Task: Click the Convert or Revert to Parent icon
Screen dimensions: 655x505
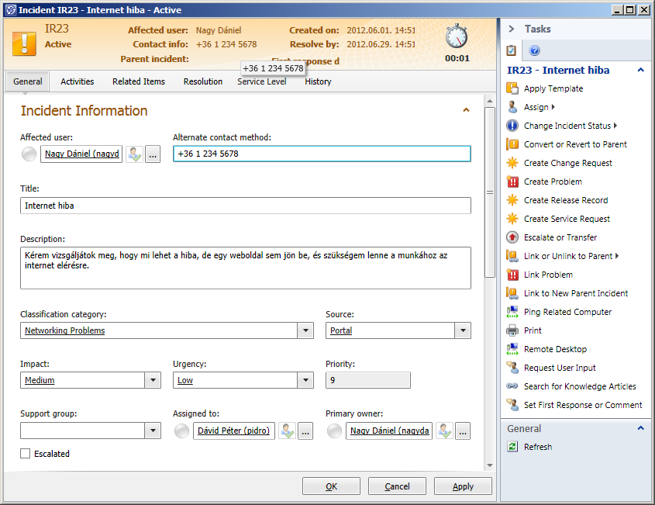Action: coord(512,144)
